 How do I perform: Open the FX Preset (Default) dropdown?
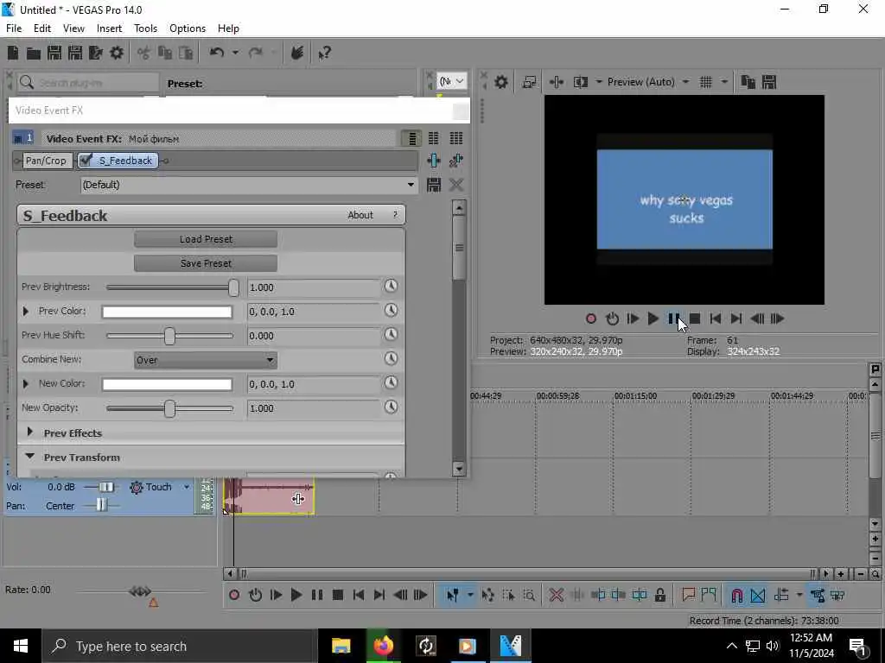pos(411,185)
